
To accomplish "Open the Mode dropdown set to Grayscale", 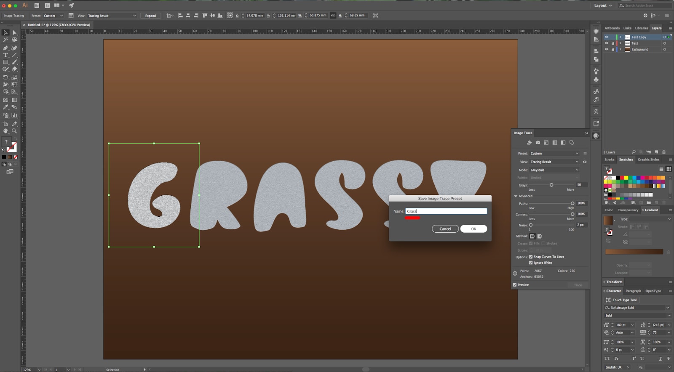I will [x=554, y=170].
